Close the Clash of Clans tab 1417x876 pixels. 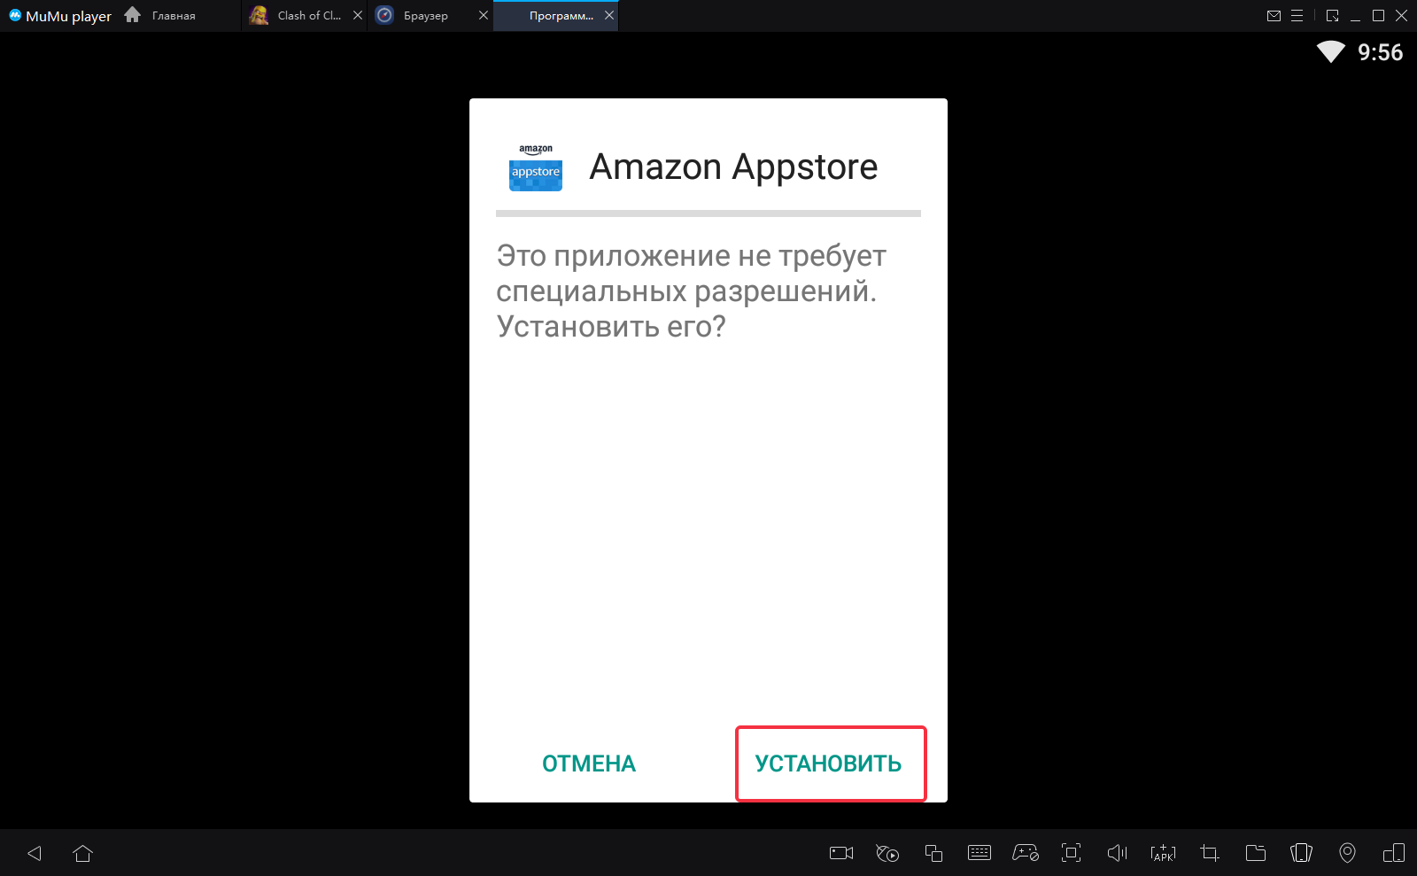click(x=358, y=15)
